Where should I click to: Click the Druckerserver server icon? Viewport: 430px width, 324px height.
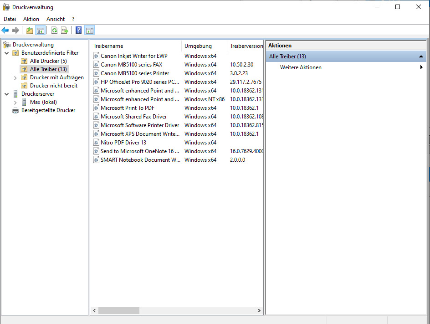[x=15, y=94]
